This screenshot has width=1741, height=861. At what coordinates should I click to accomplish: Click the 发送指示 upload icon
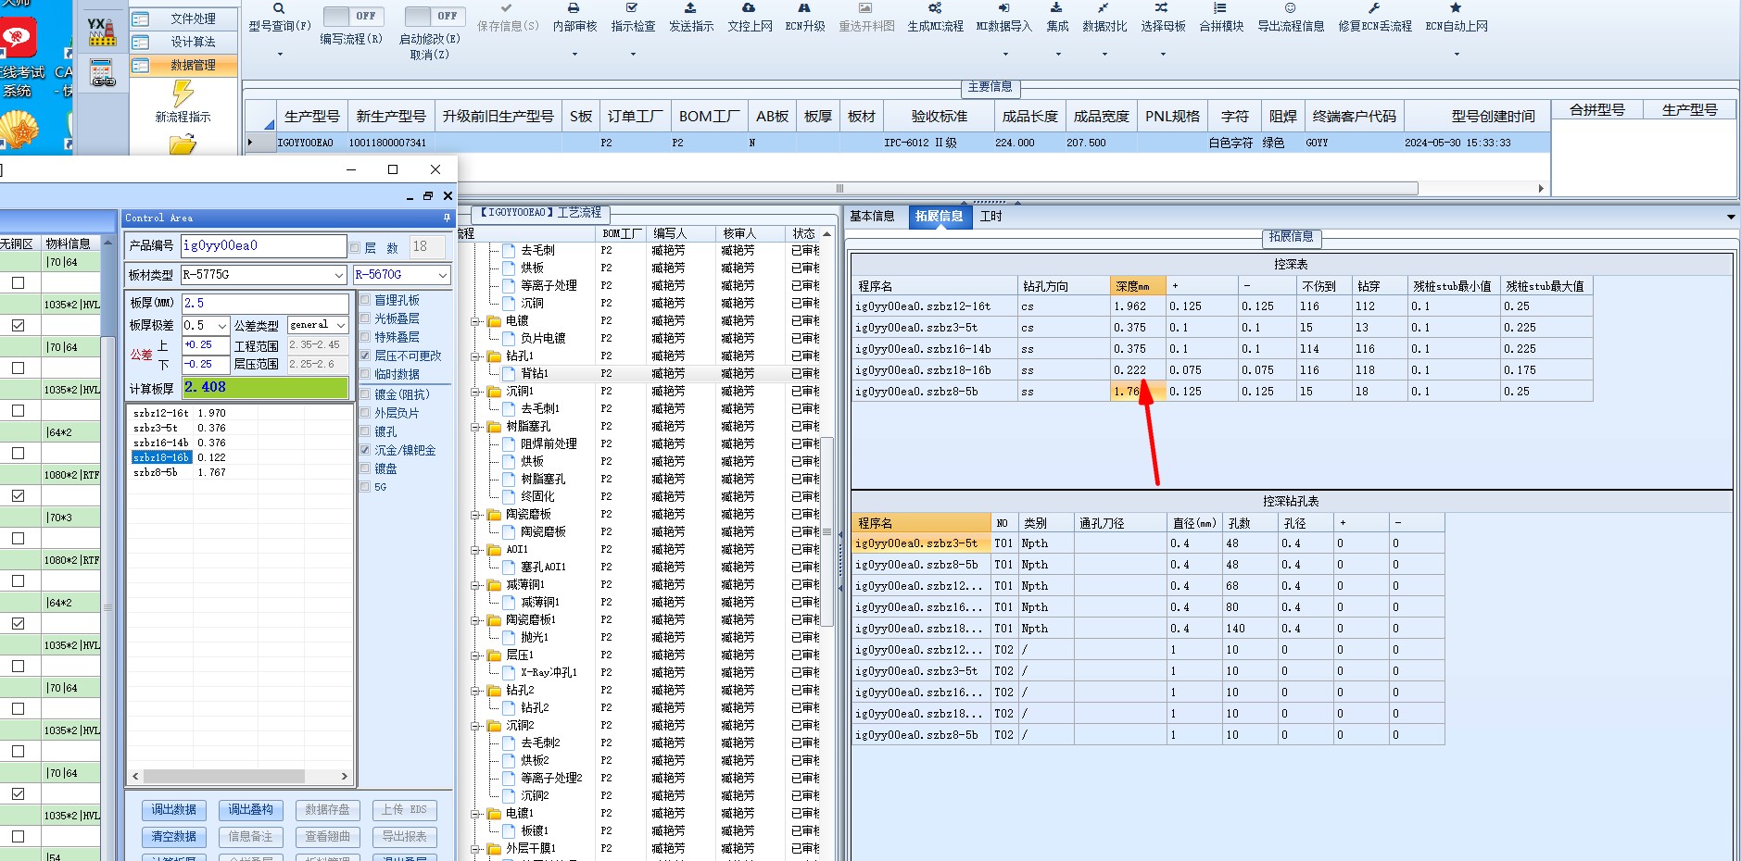click(690, 8)
